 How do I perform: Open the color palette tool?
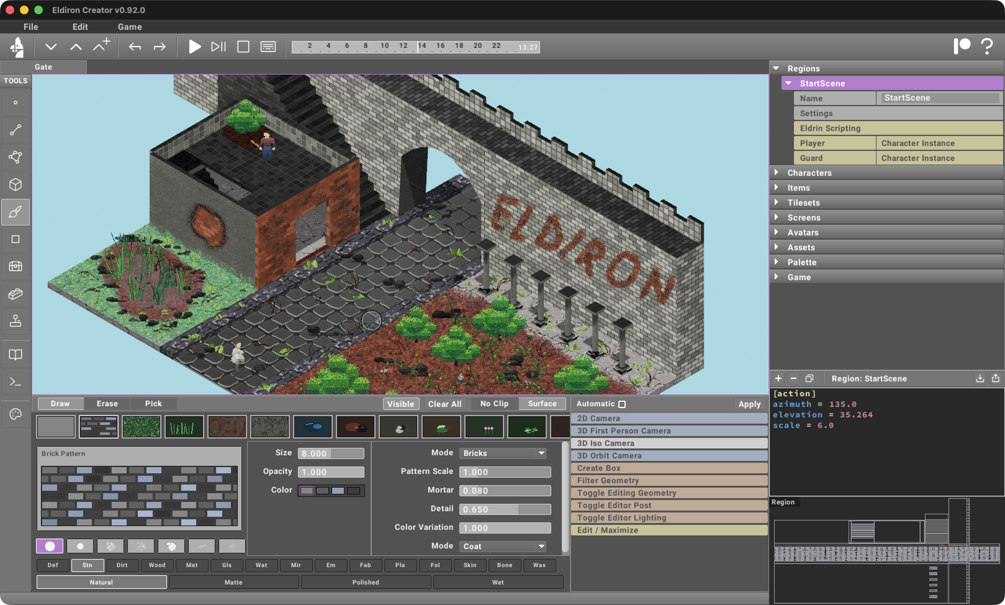(16, 414)
